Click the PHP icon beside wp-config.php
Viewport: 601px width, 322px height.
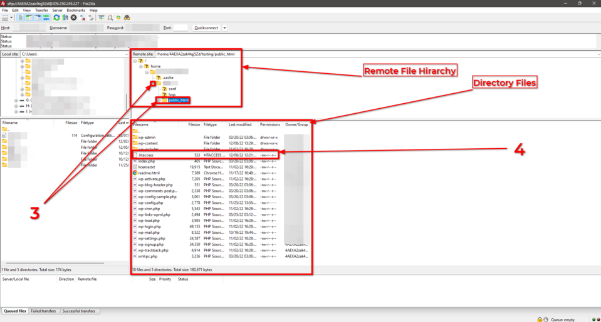135,203
